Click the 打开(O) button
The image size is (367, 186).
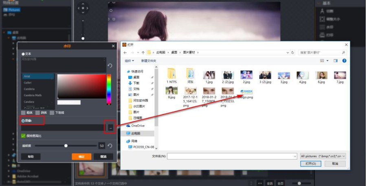click(x=311, y=164)
